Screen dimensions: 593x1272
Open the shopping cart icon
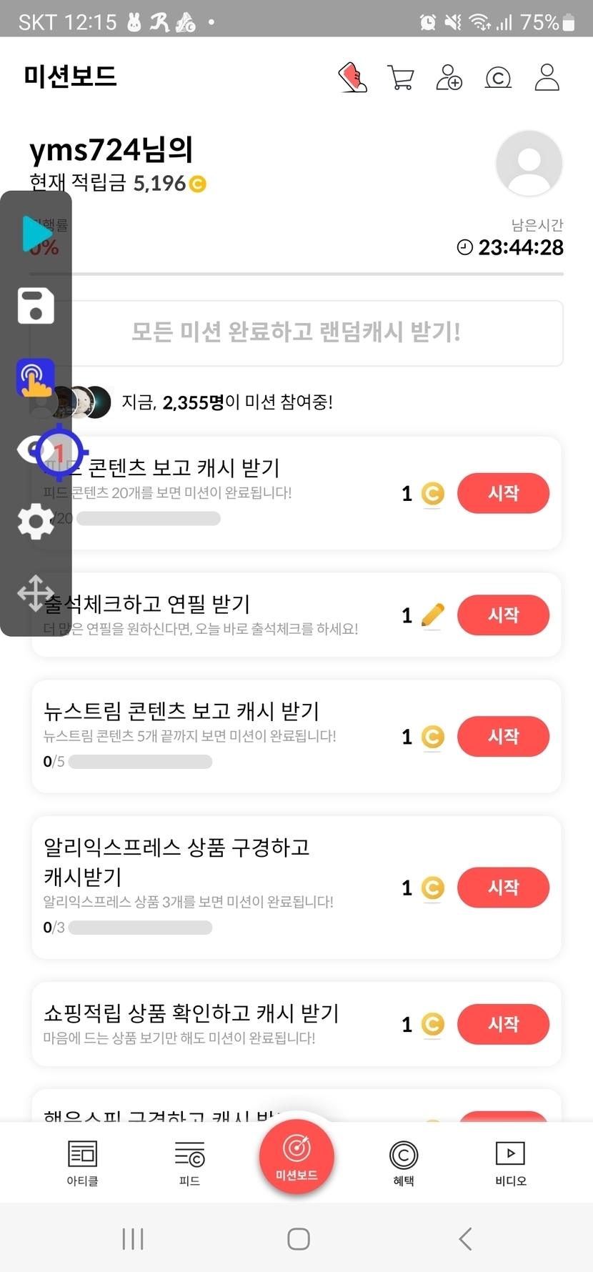pyautogui.click(x=401, y=77)
